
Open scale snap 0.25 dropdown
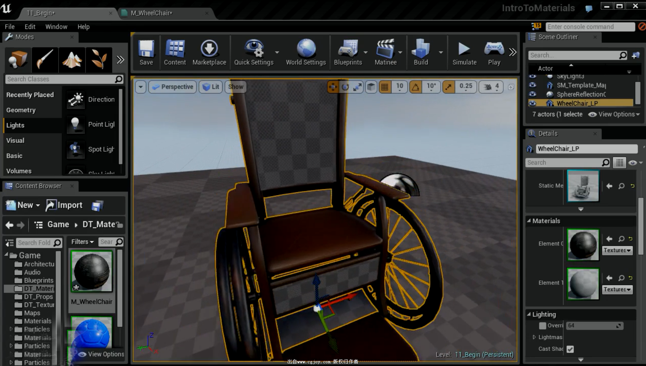(466, 87)
